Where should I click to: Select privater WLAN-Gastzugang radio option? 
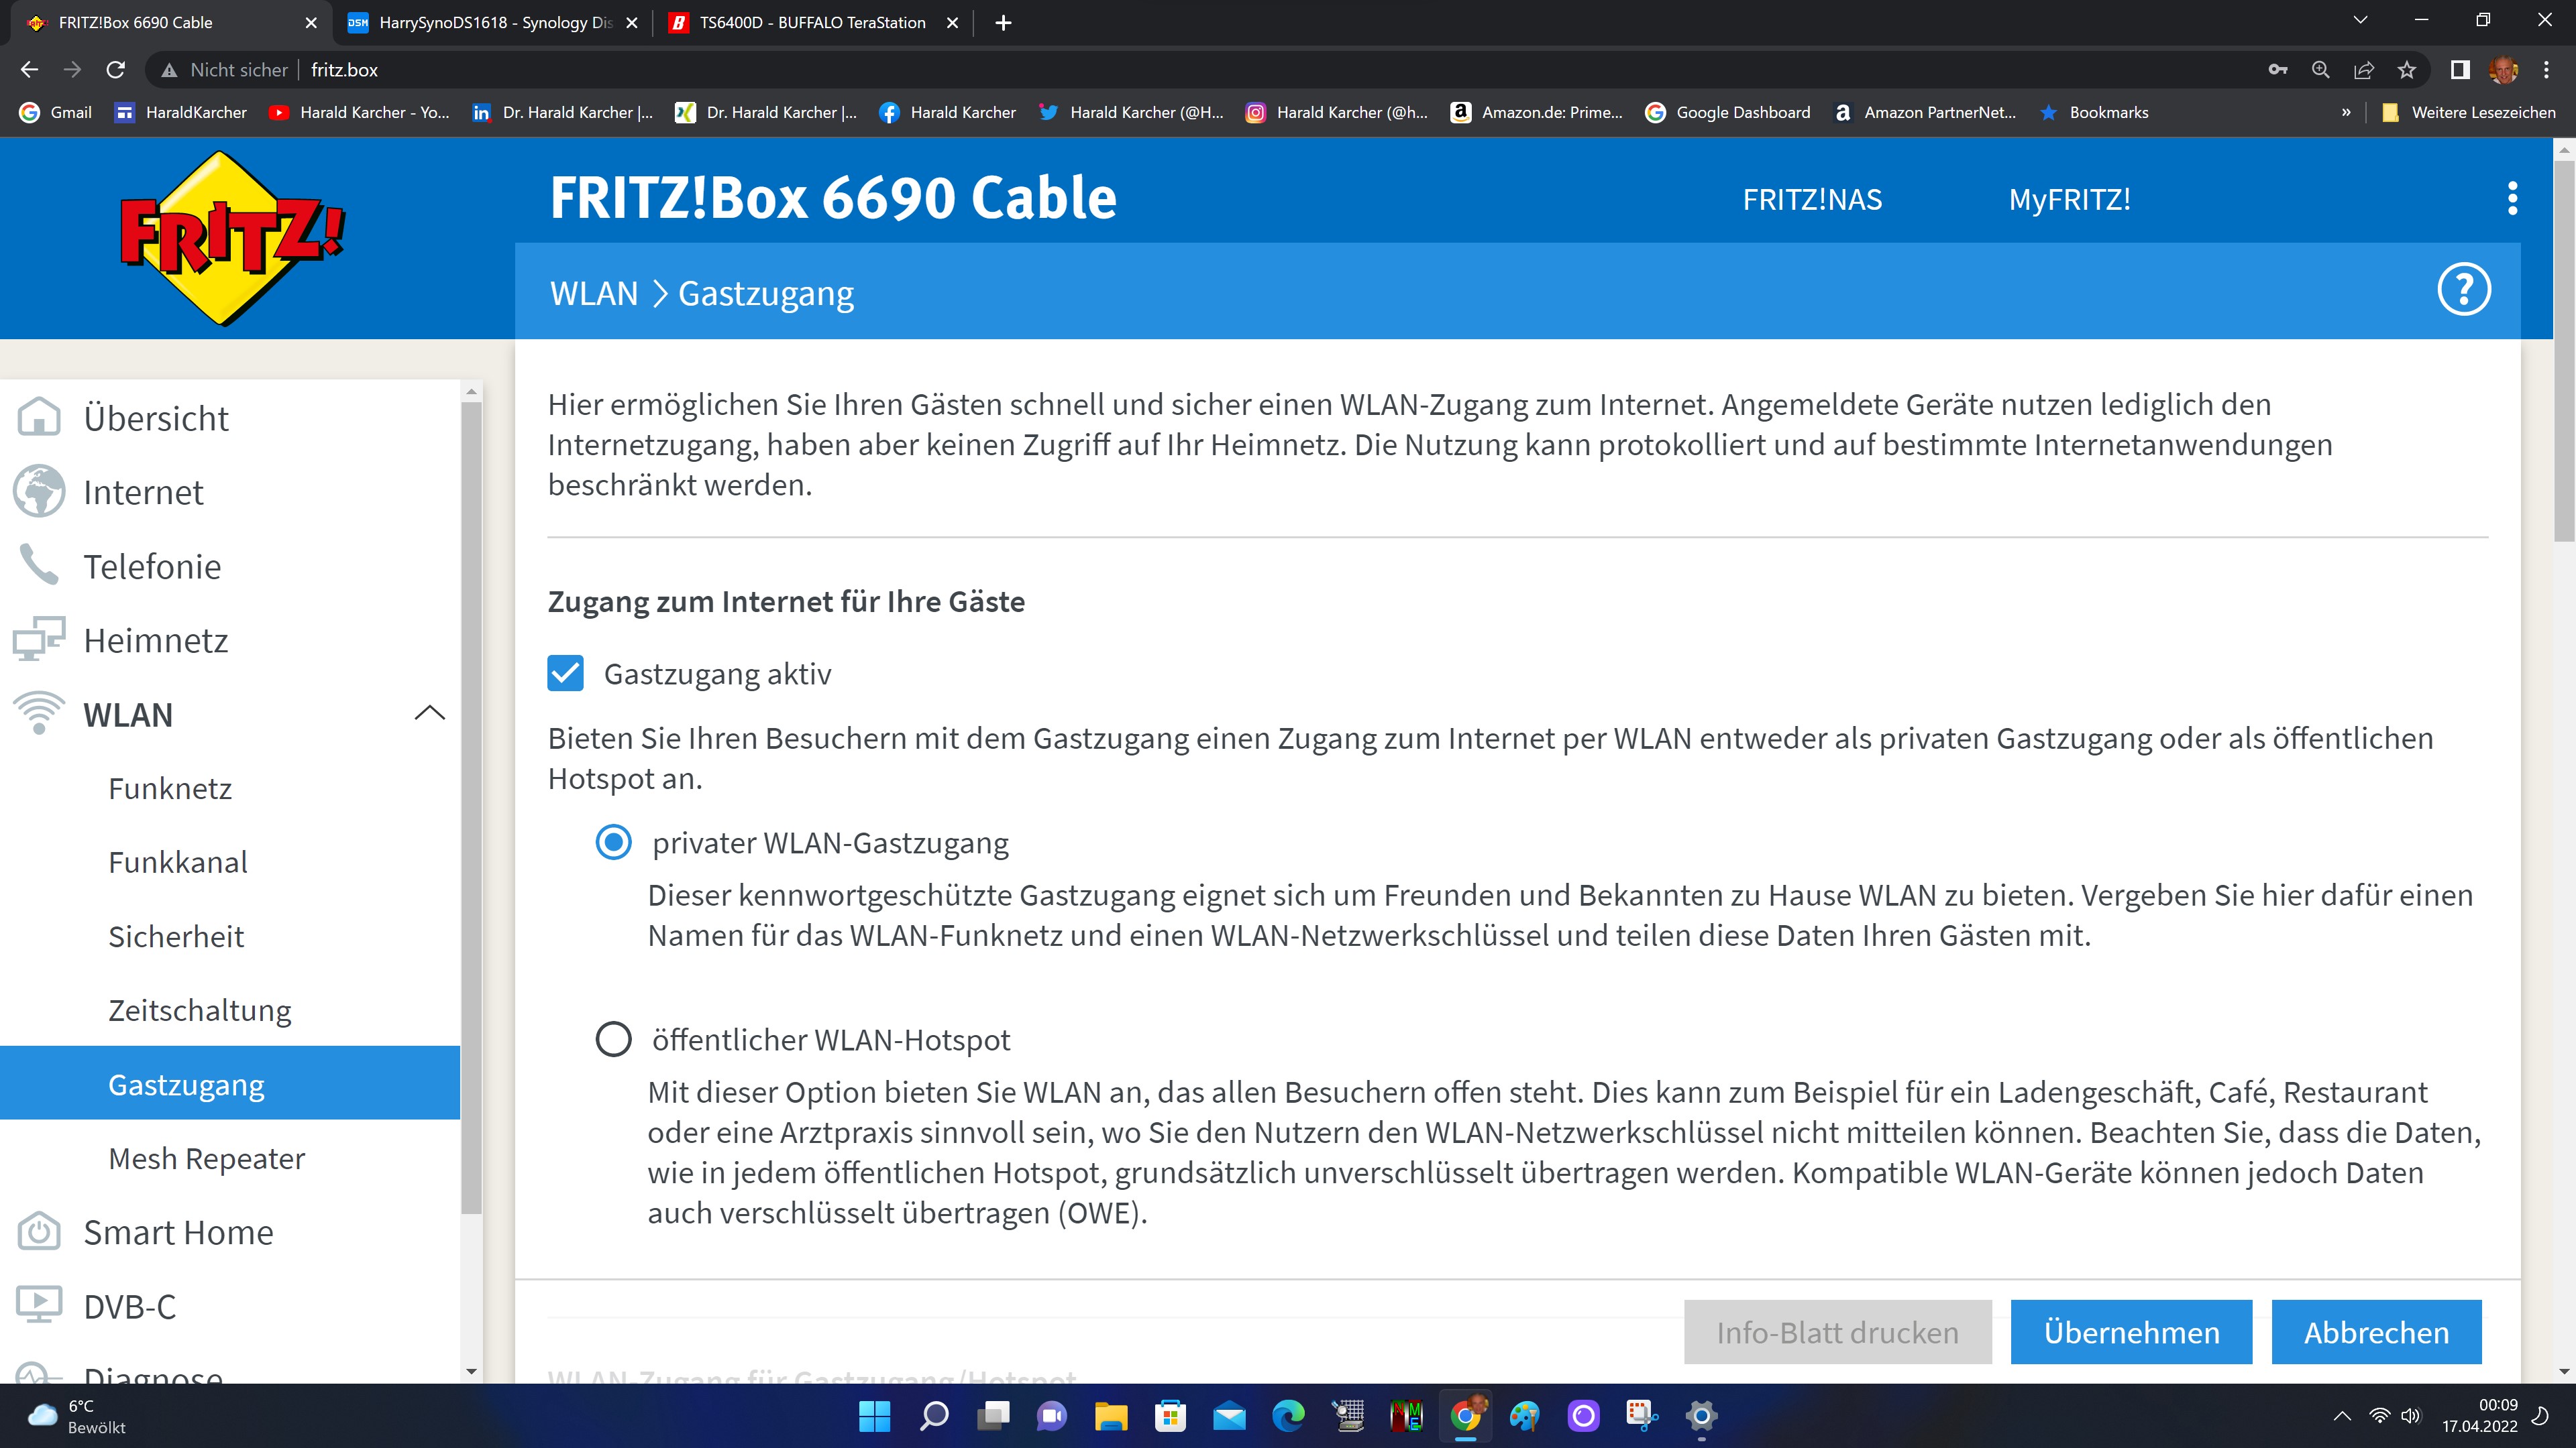(x=613, y=843)
